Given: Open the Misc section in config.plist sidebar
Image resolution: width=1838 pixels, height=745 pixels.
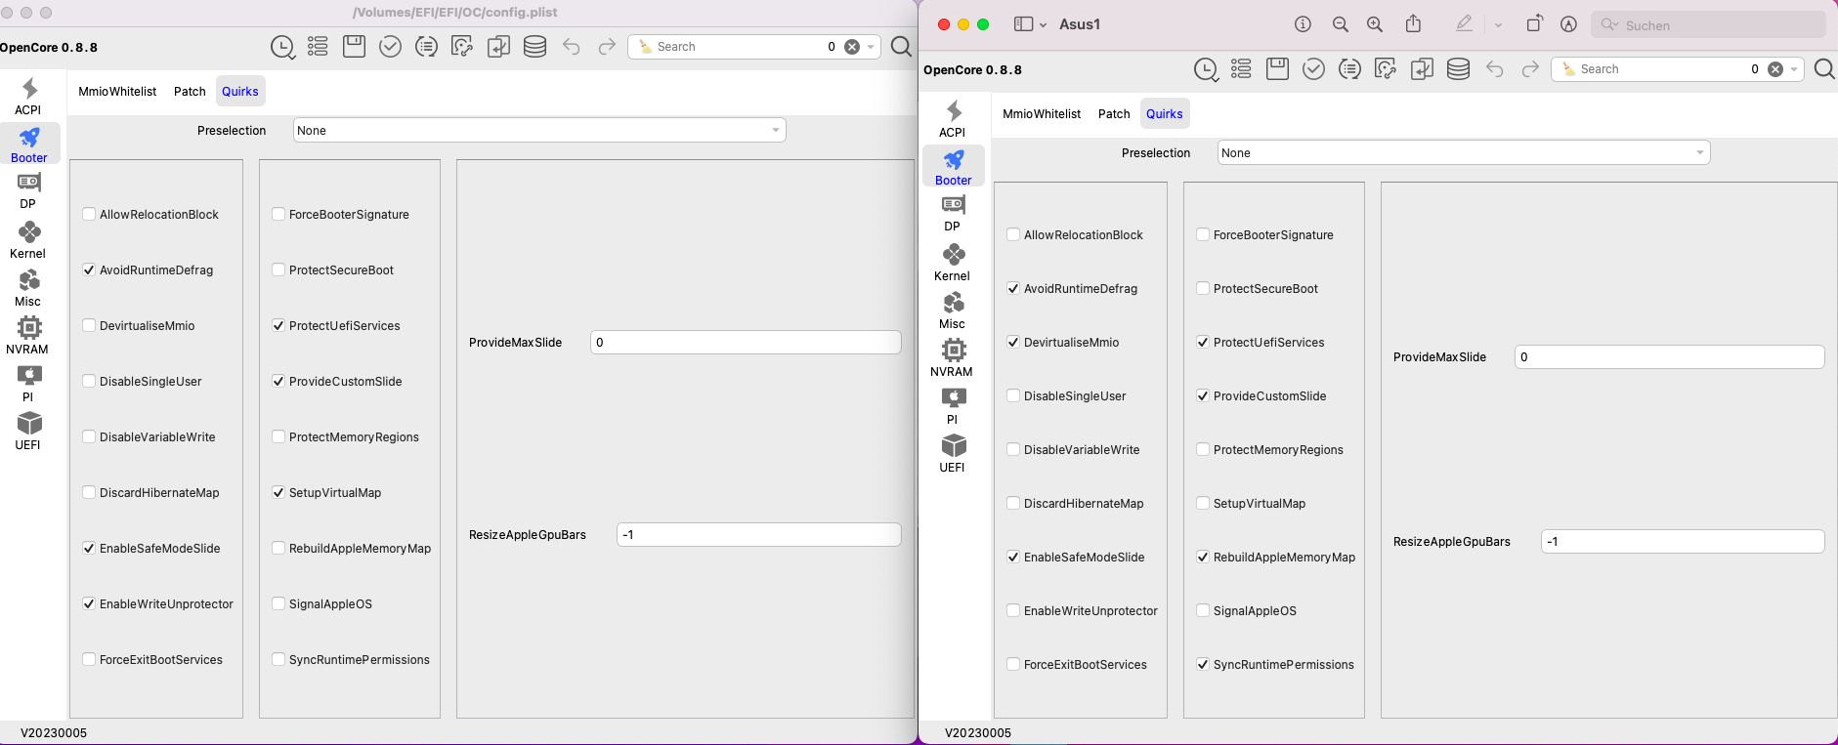Looking at the screenshot, I should point(28,288).
